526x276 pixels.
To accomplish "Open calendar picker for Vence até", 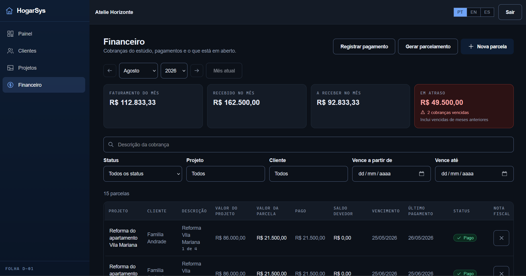I will coord(505,174).
